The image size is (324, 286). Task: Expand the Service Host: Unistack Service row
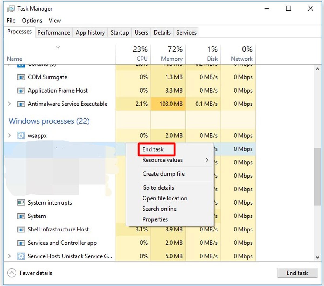[x=9, y=256]
